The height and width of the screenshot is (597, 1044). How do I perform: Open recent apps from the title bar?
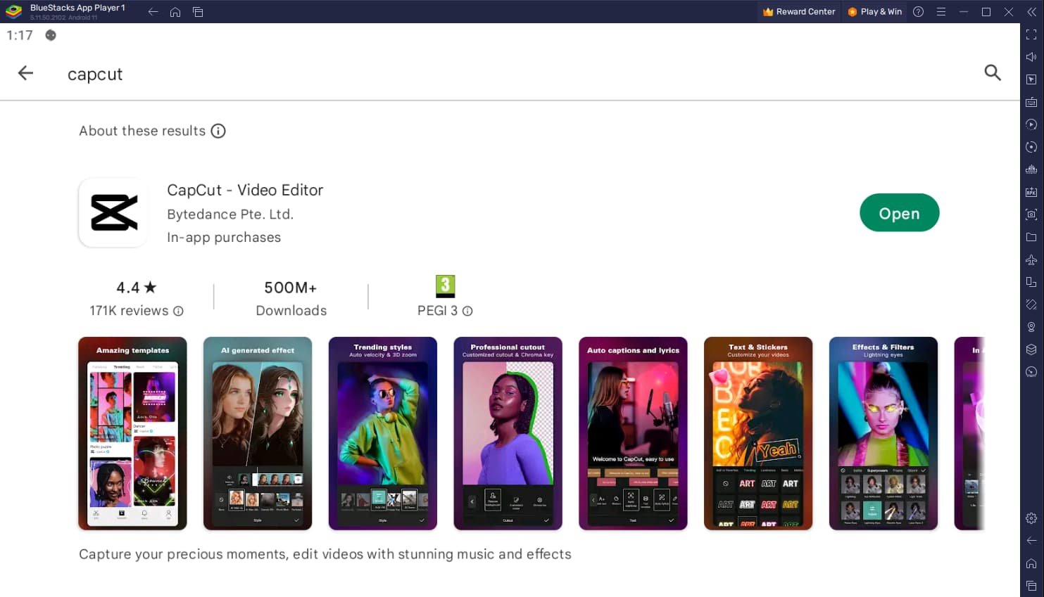198,12
